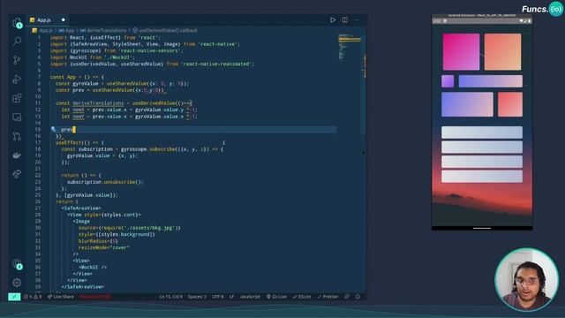Image resolution: width=565 pixels, height=318 pixels.
Task: Click 'prev' text on line 15
Action: (67, 130)
